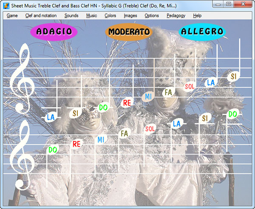Click the high LA note inside the upper staff
255x209 pixels.
pyautogui.click(x=211, y=82)
